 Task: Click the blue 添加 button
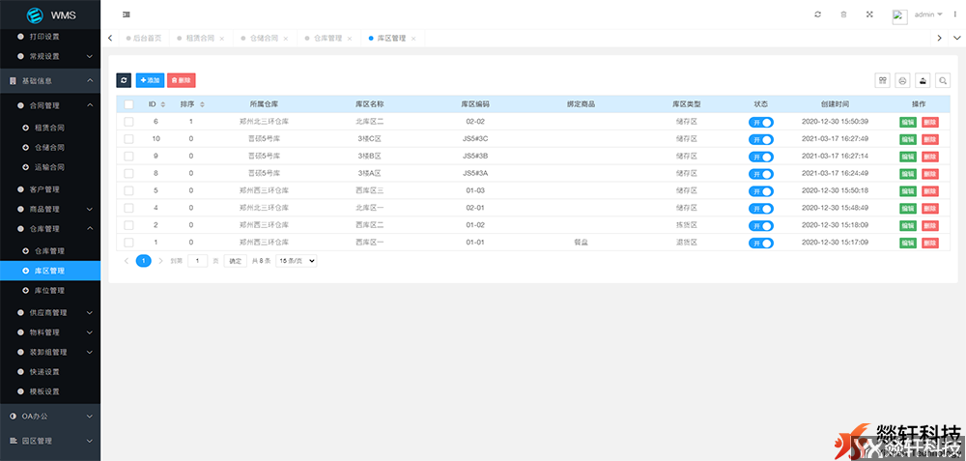150,80
